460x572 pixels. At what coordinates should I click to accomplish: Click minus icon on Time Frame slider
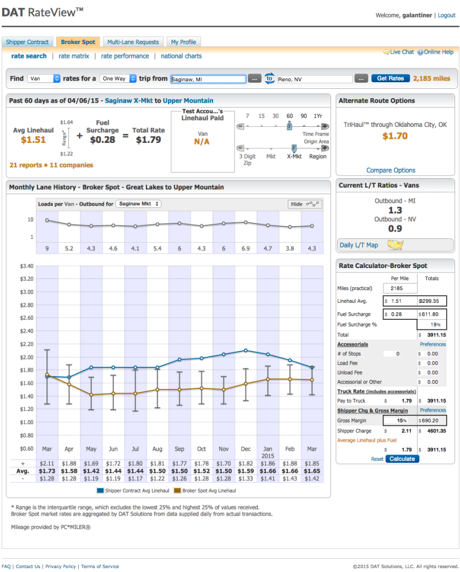point(240,126)
